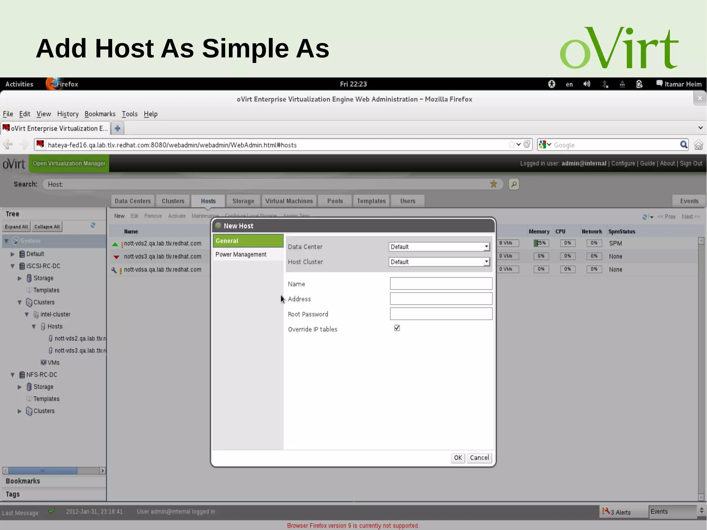This screenshot has height=530, width=707.
Task: Bookmark this page star icon
Action: [x=511, y=145]
